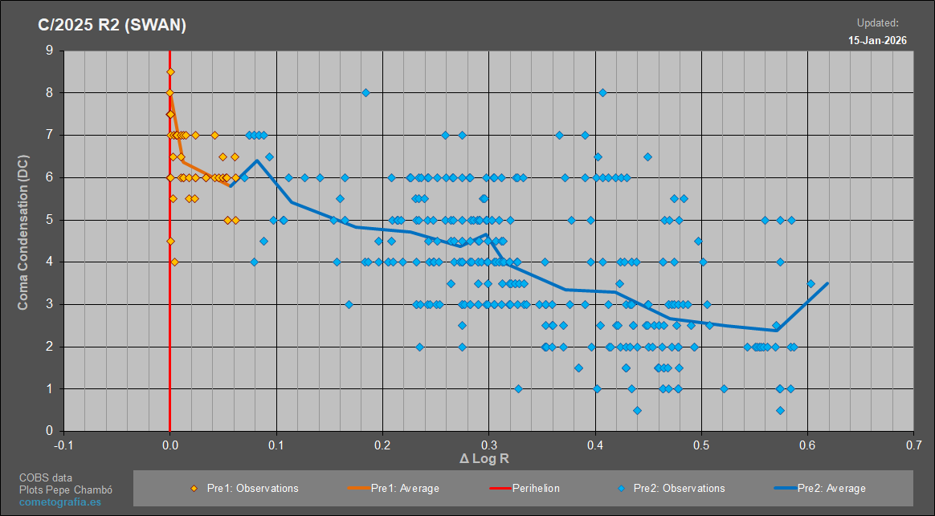This screenshot has height=516, width=935.
Task: Click the COBS data credit text
Action: [x=46, y=477]
